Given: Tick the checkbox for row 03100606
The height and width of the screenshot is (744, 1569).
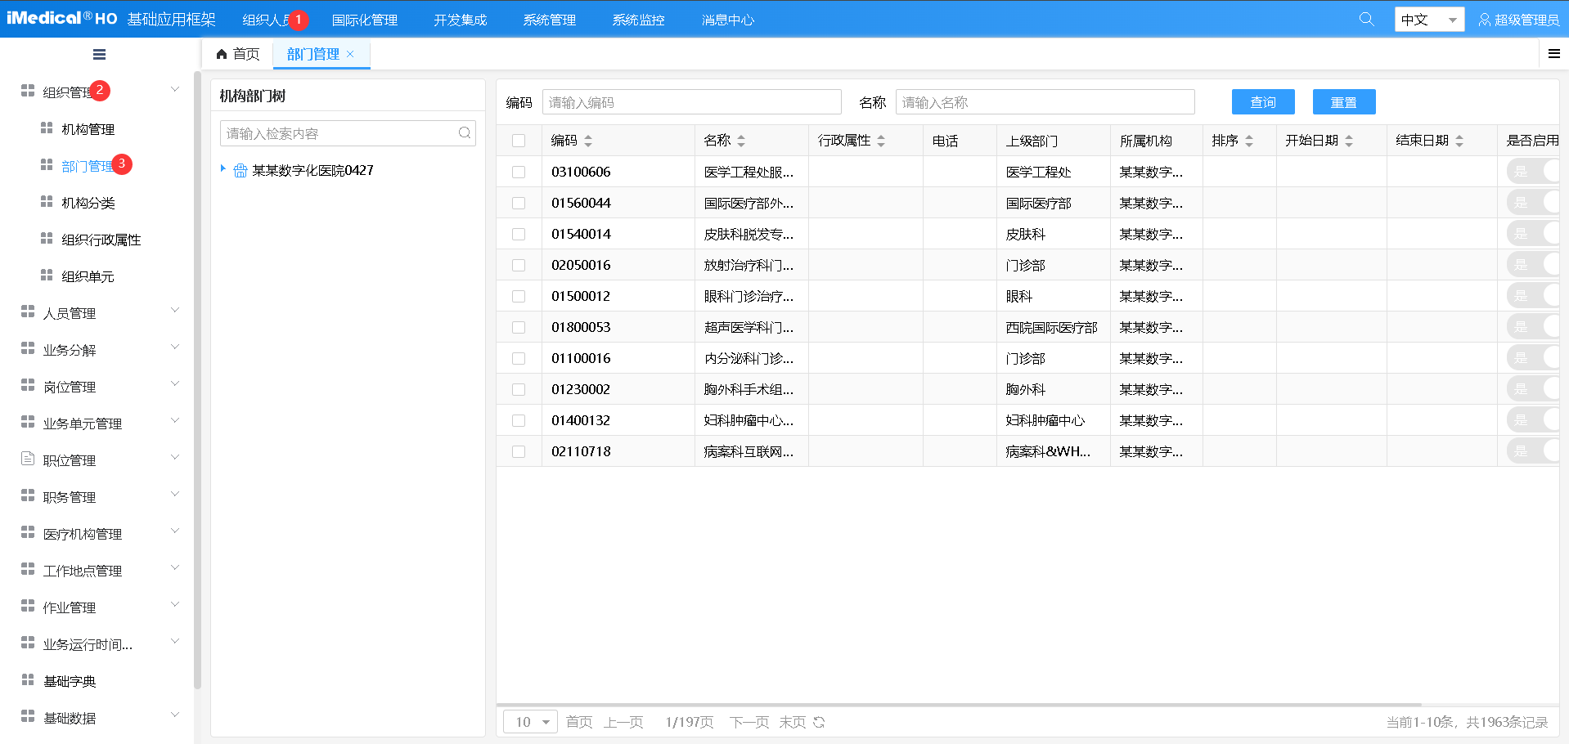Looking at the screenshot, I should (519, 172).
